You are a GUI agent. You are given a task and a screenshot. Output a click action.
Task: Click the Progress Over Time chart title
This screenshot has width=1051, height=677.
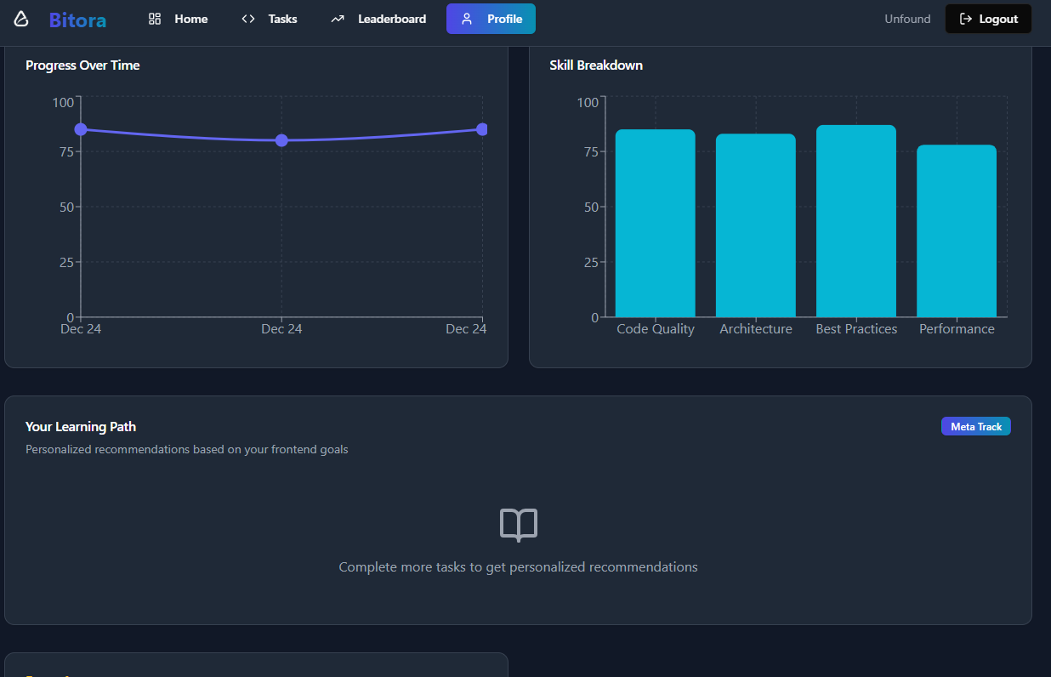pos(82,65)
